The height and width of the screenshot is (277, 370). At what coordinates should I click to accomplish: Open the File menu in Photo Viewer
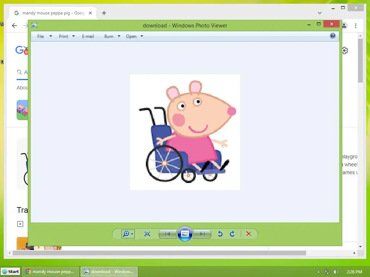click(40, 36)
